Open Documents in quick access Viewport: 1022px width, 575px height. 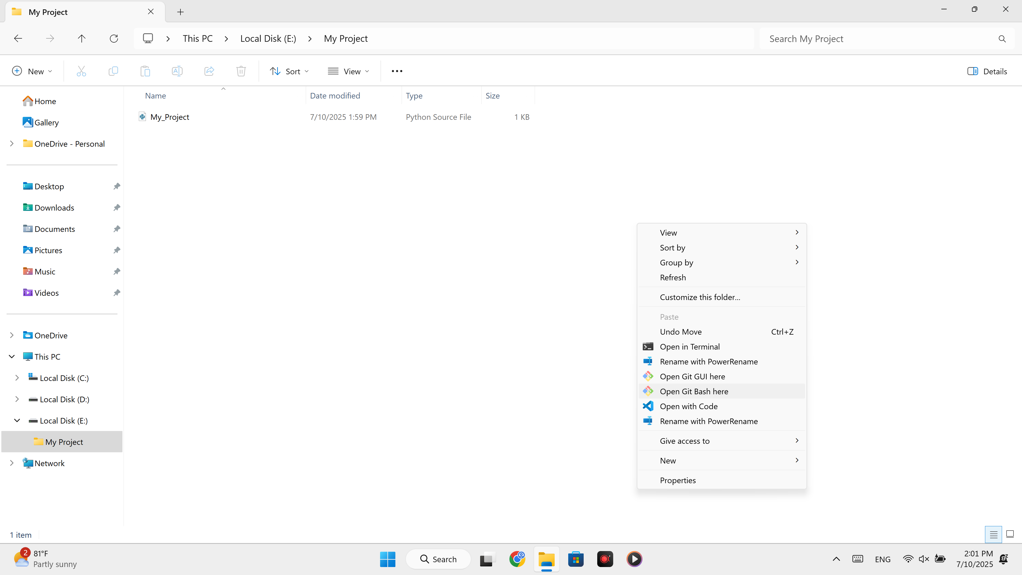click(x=49, y=229)
